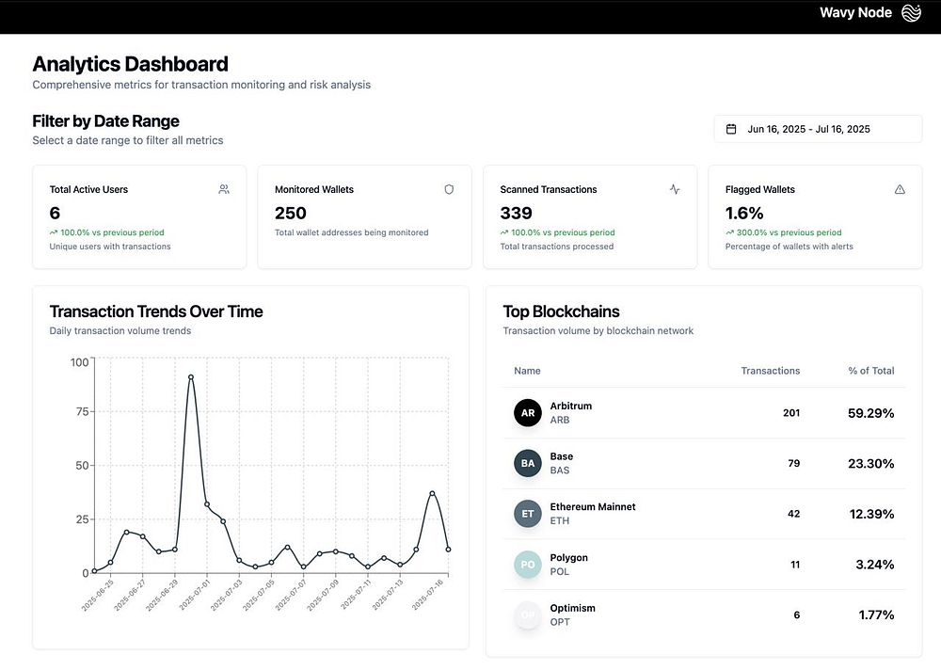The height and width of the screenshot is (670, 941).
Task: Click the shield icon on Monitored Wallets
Action: 449,189
